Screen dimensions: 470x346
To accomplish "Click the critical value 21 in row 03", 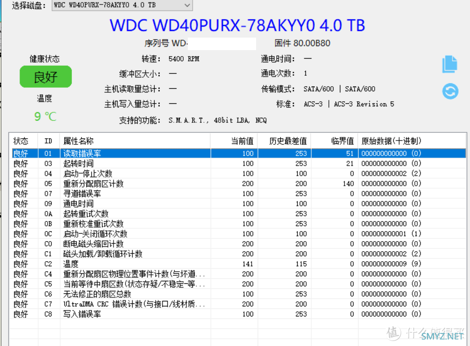I will pyautogui.click(x=350, y=163).
